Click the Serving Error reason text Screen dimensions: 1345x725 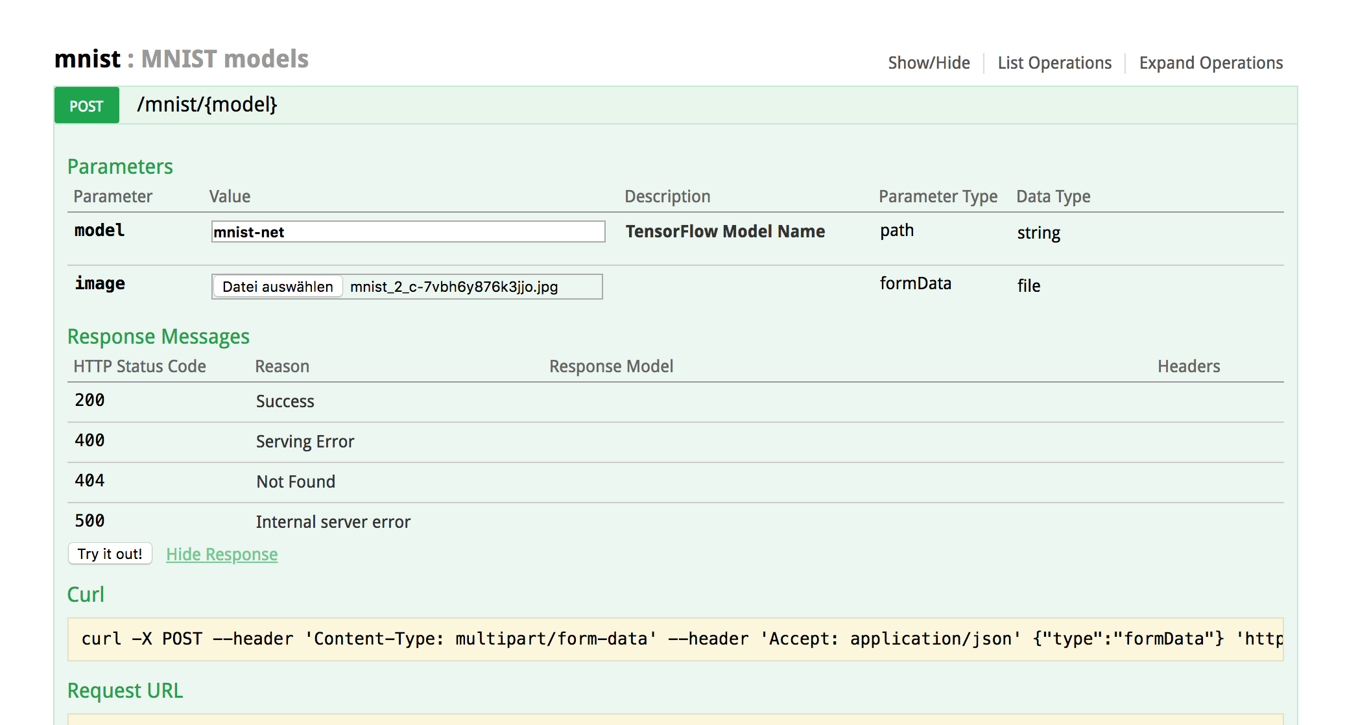pyautogui.click(x=305, y=442)
